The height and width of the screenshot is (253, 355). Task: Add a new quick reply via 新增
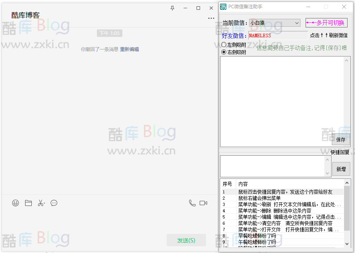pyautogui.click(x=341, y=169)
